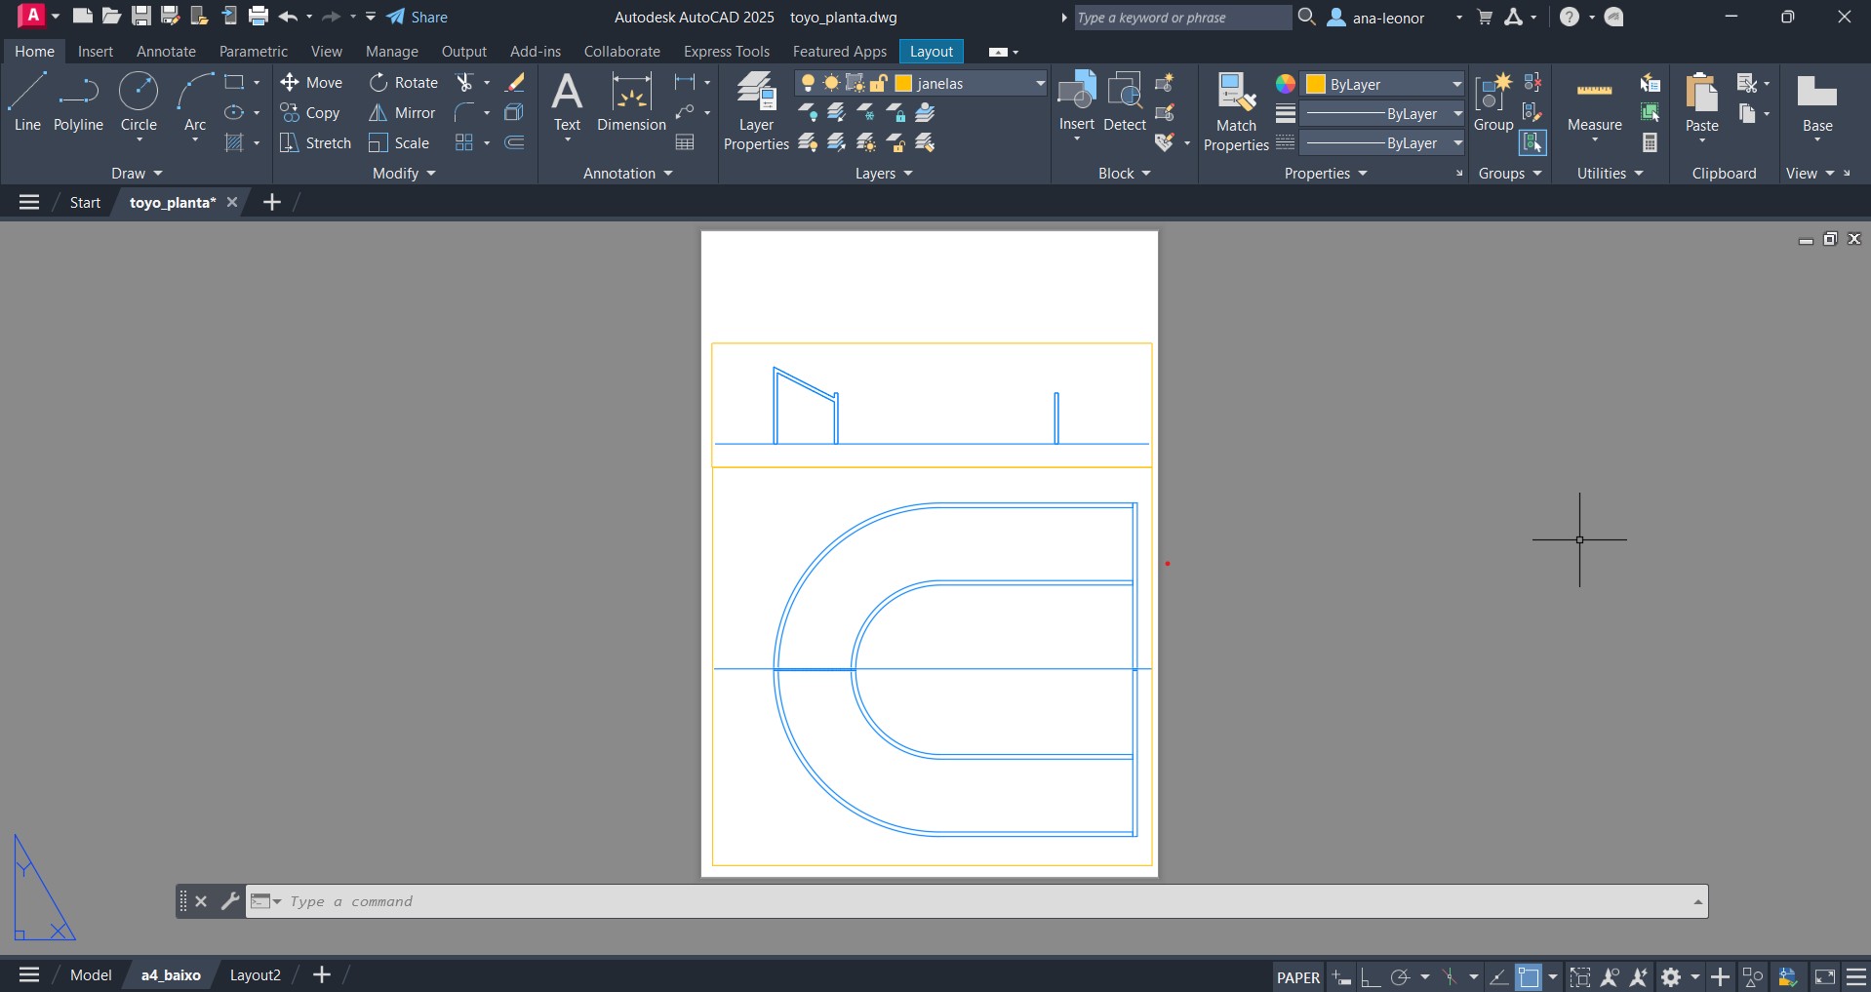Open the Annotate ribbon tab

(x=166, y=52)
